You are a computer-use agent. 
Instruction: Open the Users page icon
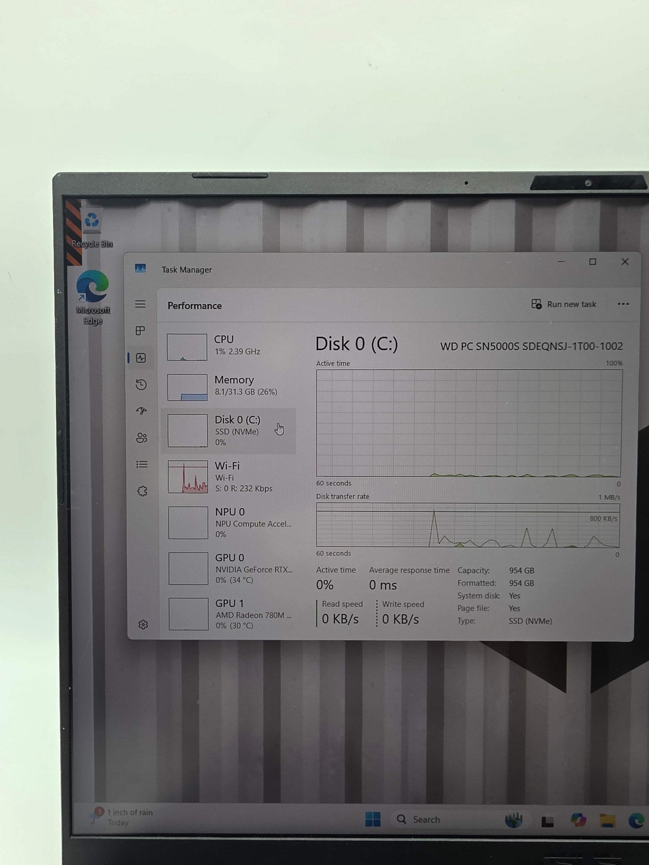pos(142,437)
